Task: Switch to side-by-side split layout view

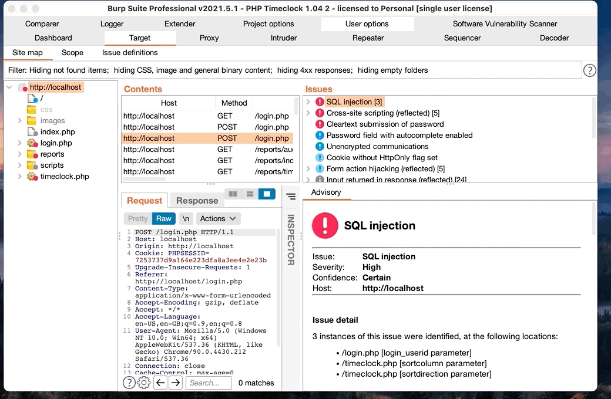Action: click(233, 194)
